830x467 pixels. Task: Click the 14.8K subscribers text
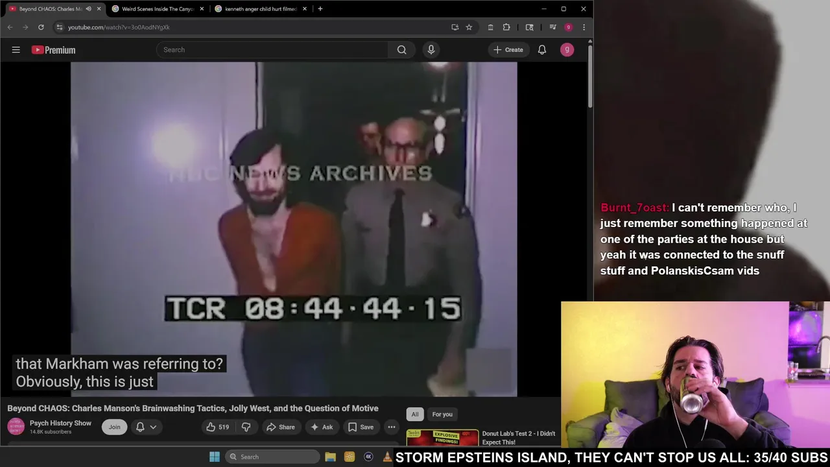pos(51,432)
